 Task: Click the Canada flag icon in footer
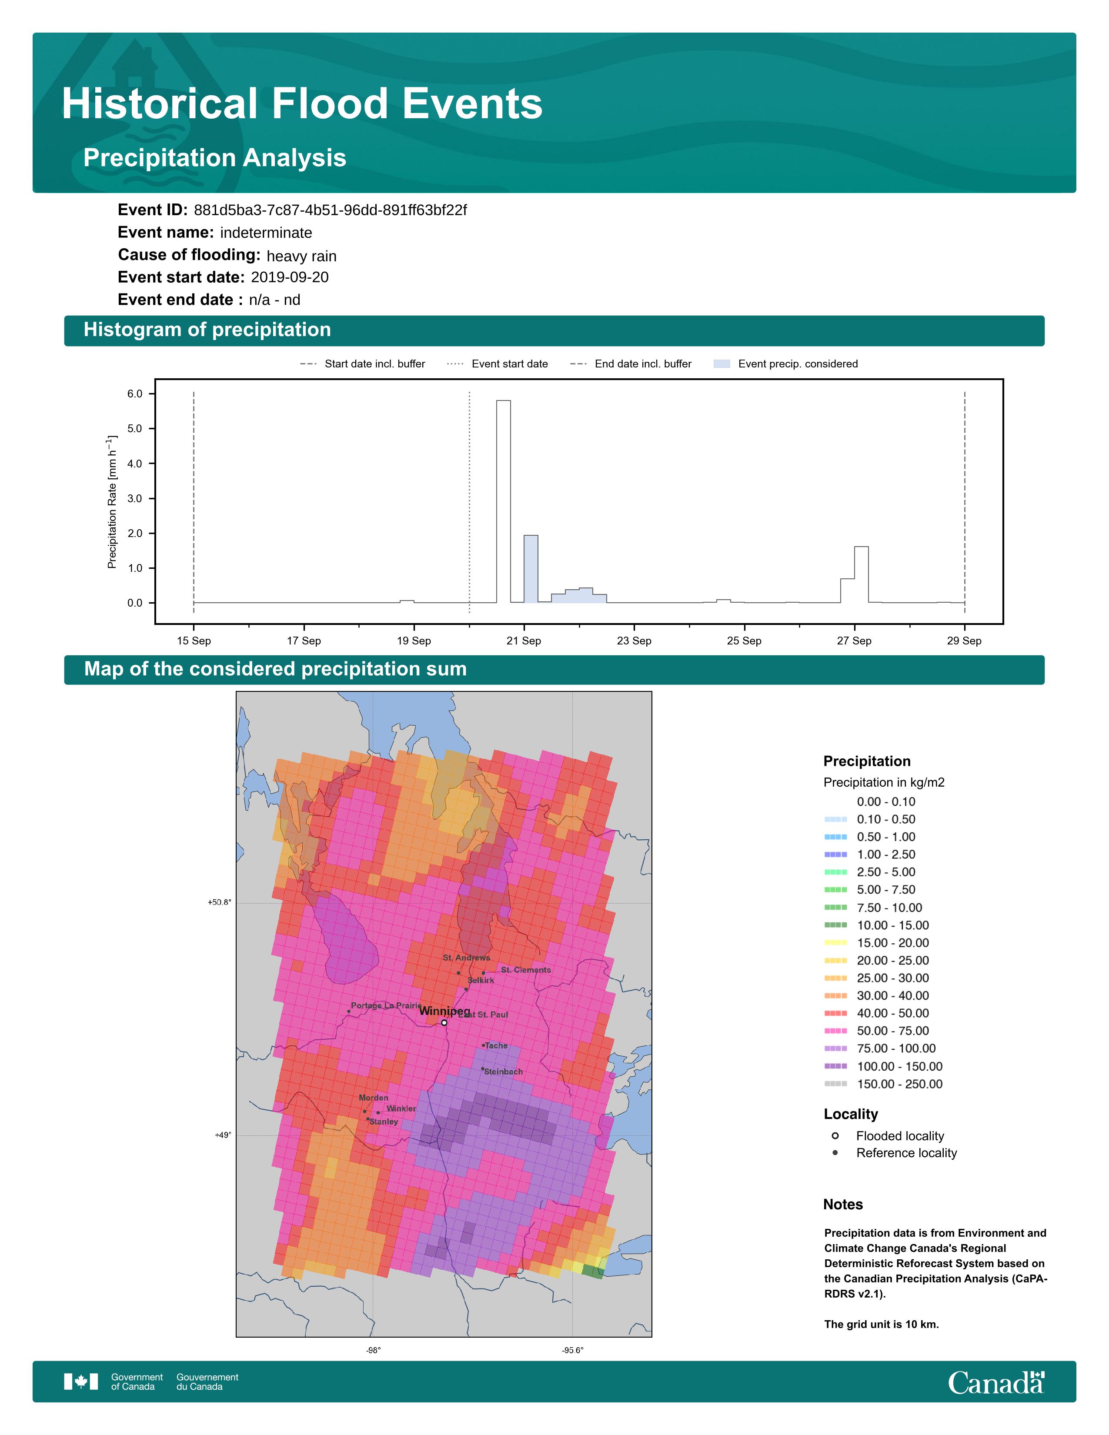coord(81,1382)
